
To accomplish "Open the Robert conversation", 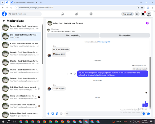I will (21, 115).
